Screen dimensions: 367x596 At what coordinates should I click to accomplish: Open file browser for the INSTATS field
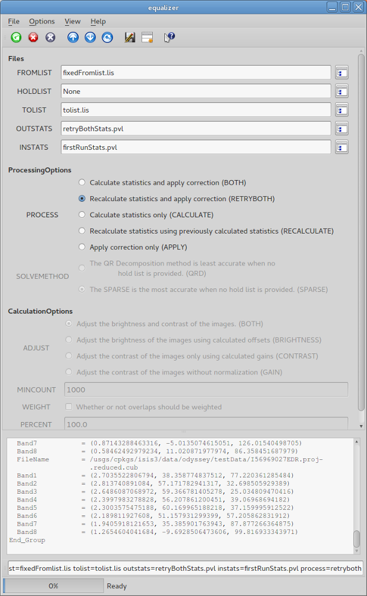342,147
